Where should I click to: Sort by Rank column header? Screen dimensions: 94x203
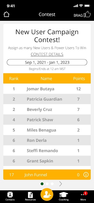coord(14,78)
